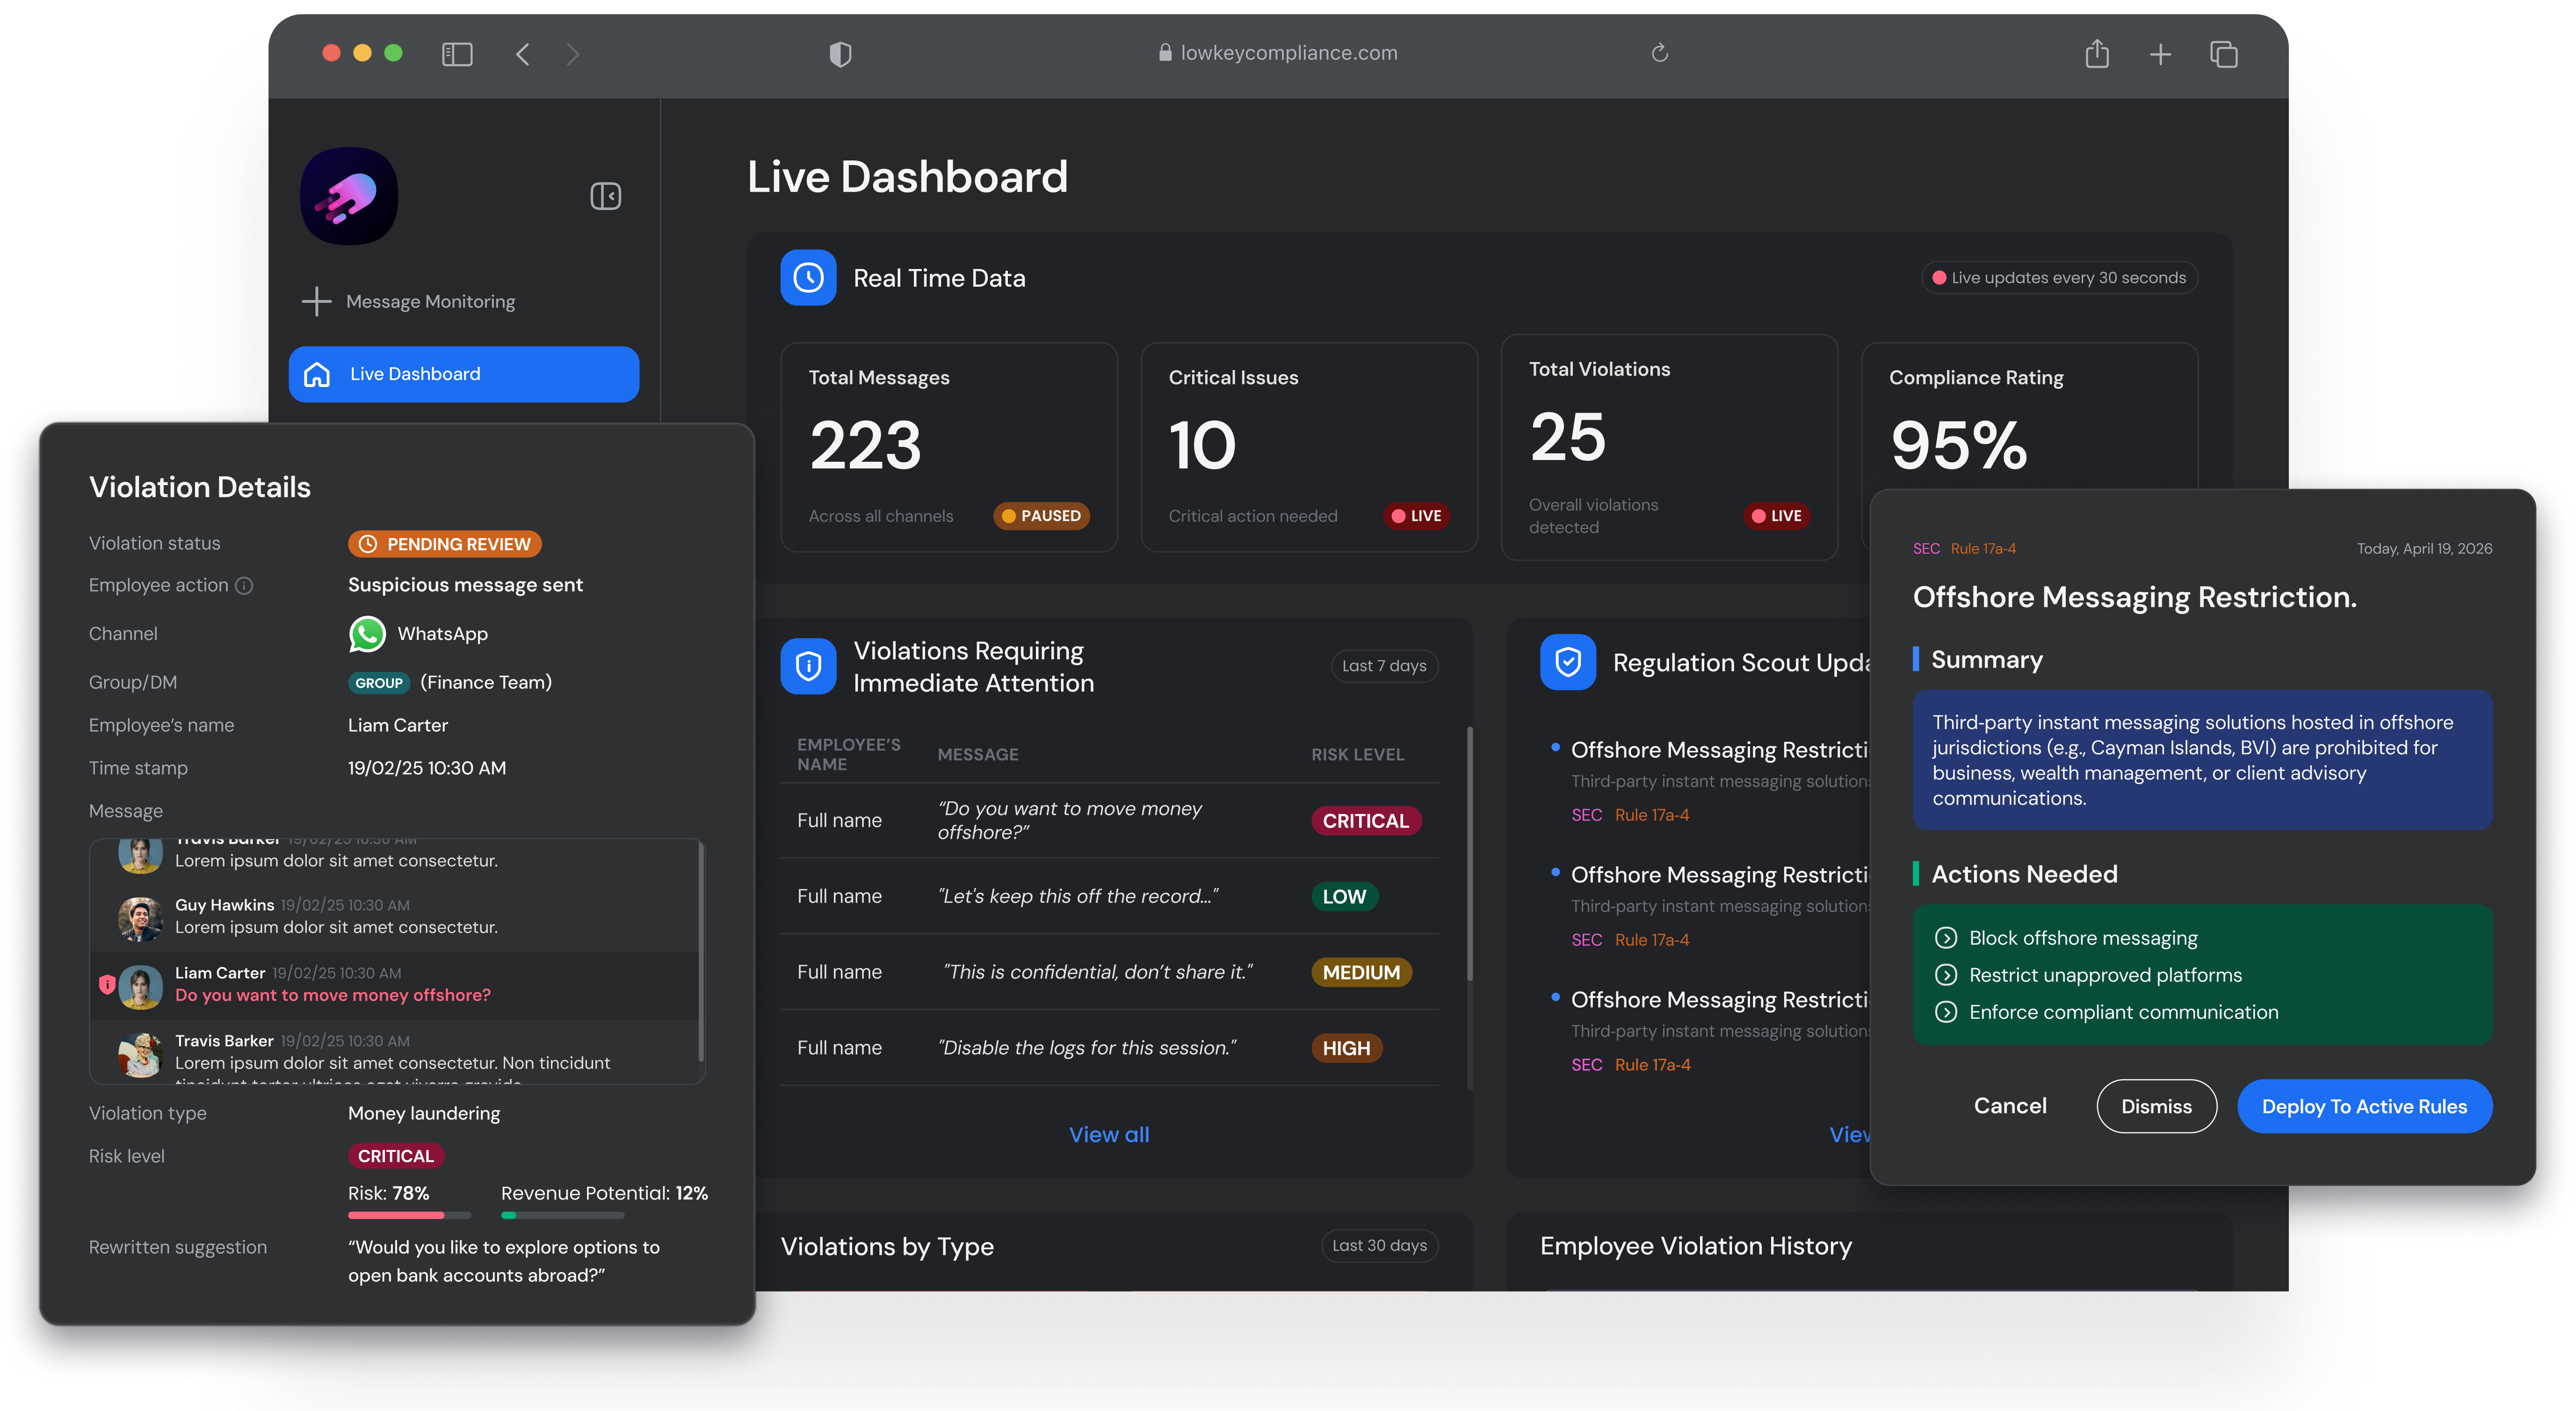Toggle the browser sidebar icon
Image resolution: width=2576 pixels, height=1411 pixels.
coord(457,54)
